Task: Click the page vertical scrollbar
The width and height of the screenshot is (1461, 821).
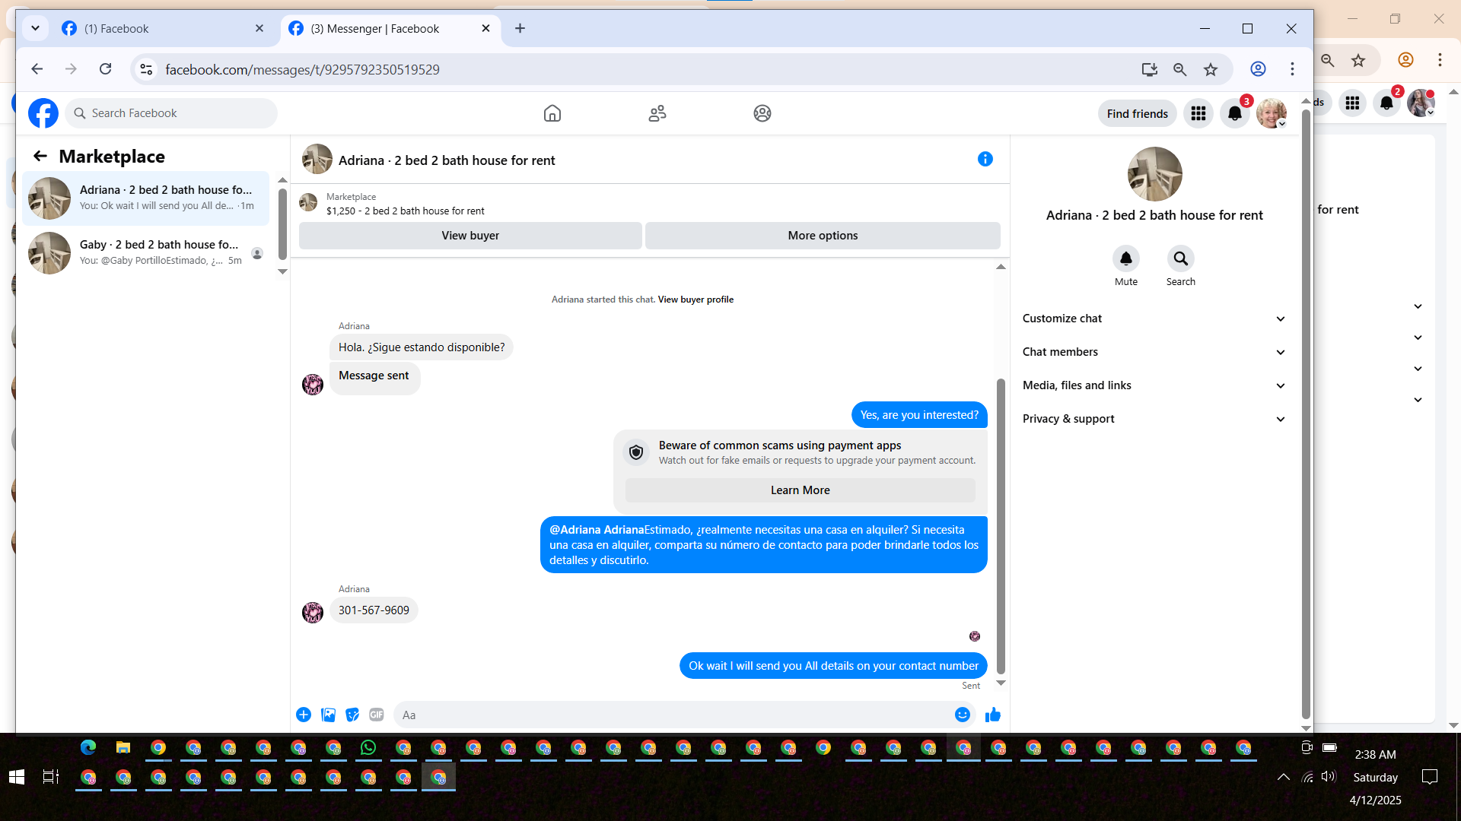Action: (1306, 414)
